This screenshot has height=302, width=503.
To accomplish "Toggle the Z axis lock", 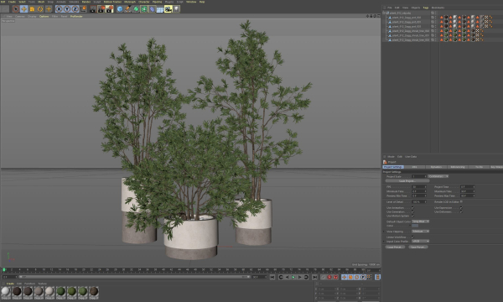I will pos(75,9).
